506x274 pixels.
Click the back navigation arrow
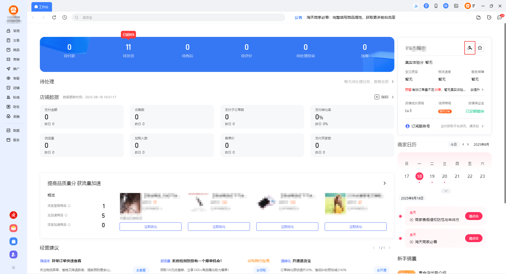[33, 17]
